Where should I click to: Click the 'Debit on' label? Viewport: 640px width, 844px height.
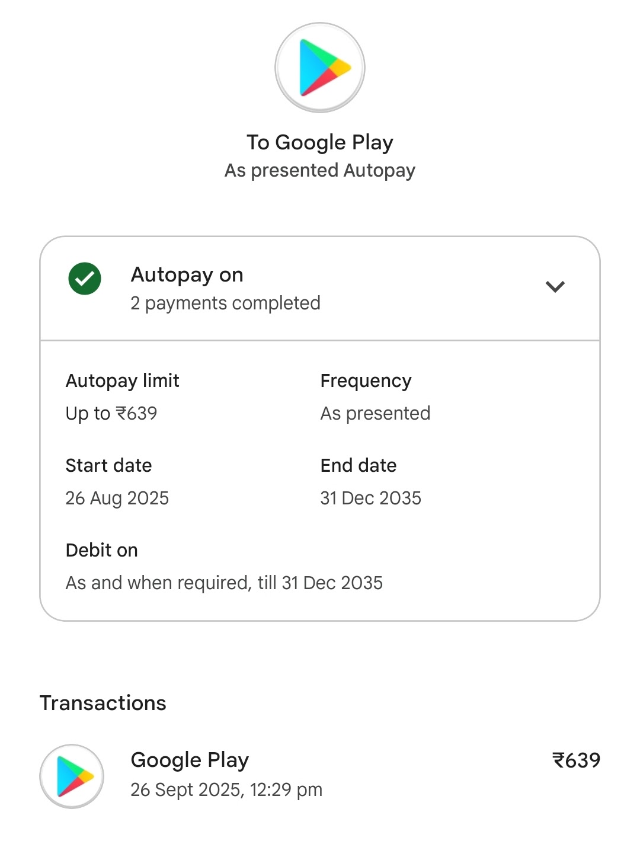(101, 550)
